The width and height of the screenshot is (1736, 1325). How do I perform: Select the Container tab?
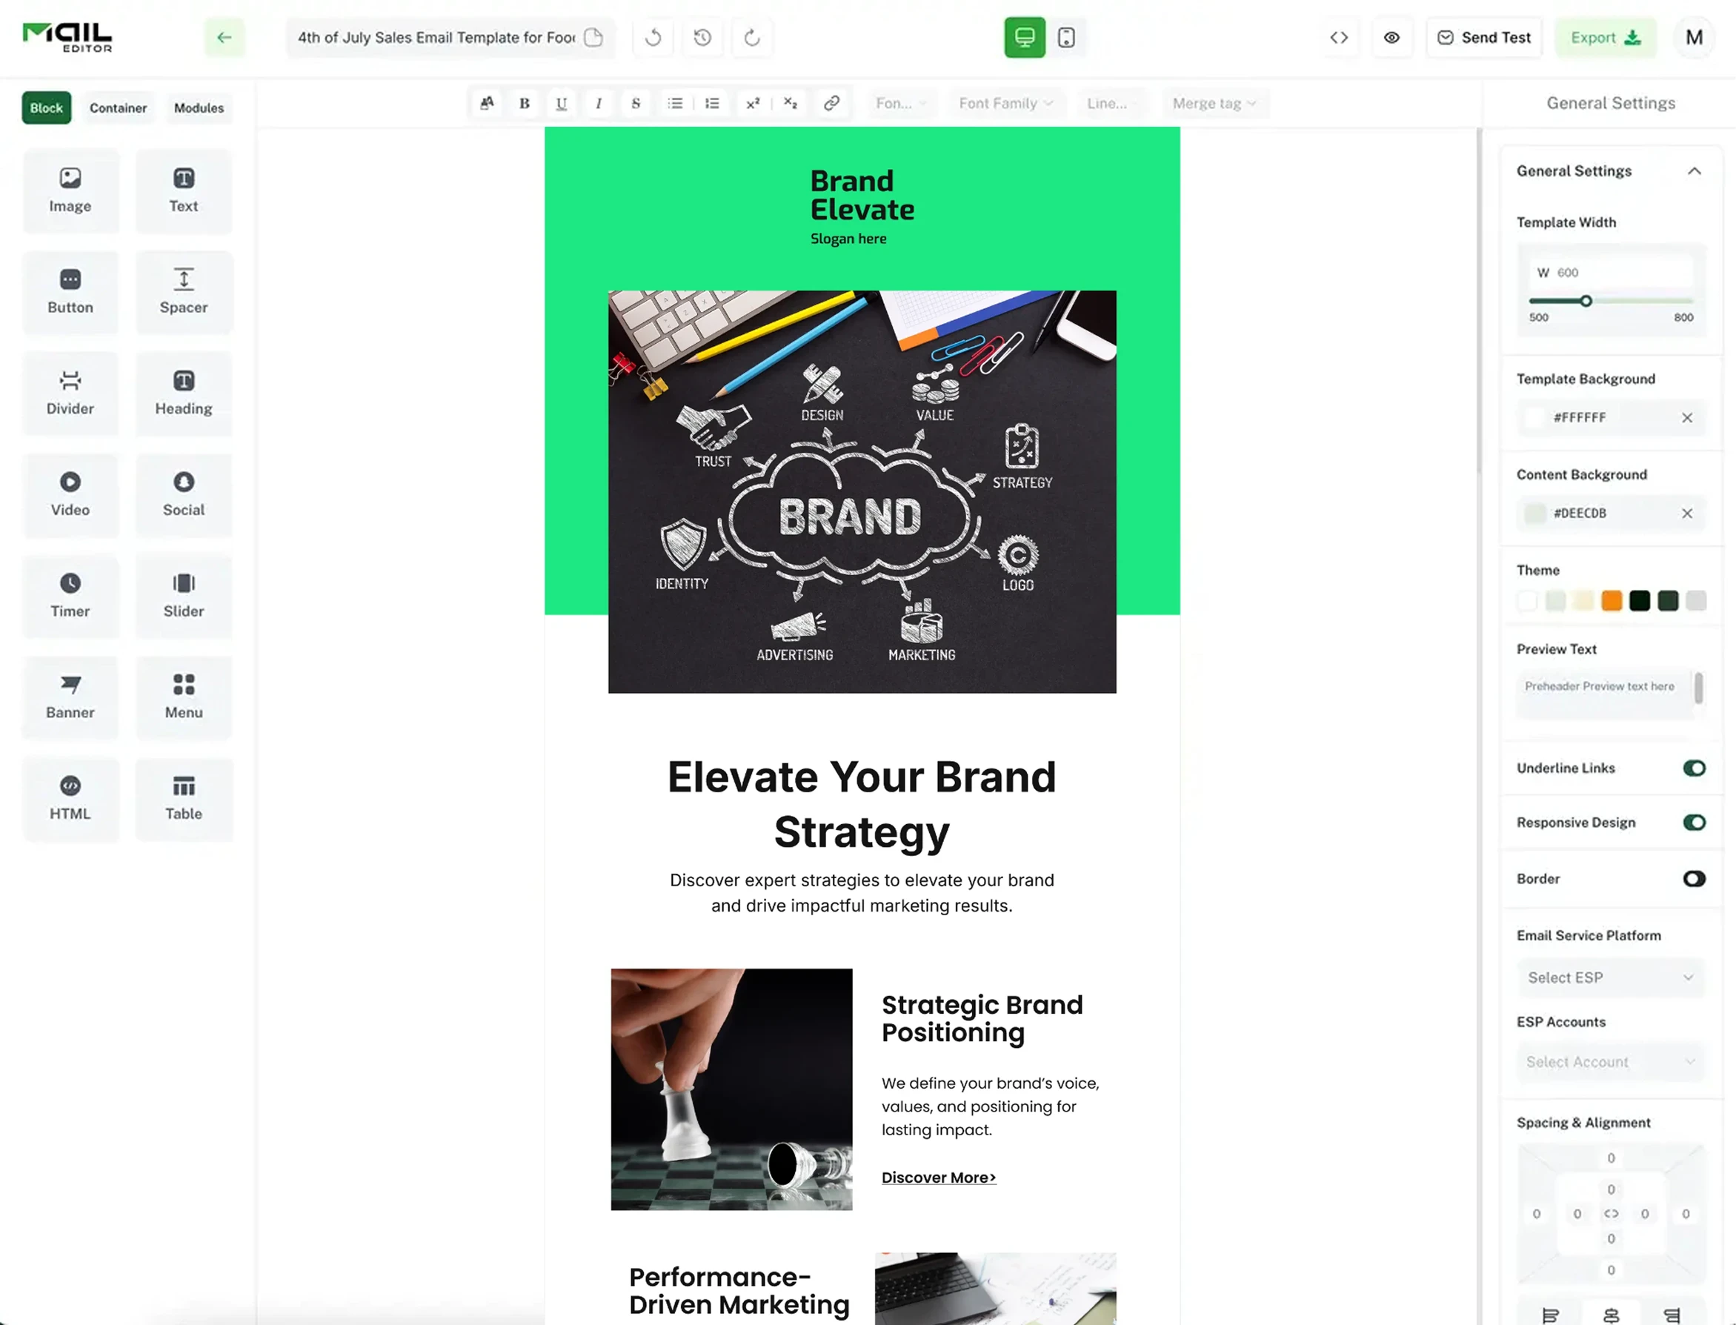(119, 108)
